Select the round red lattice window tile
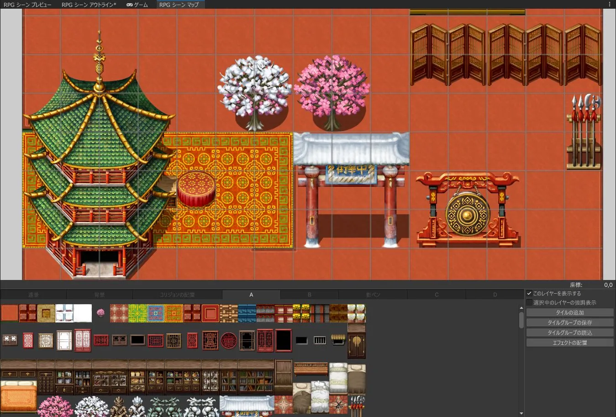Viewport: 616px width, 417px height. click(x=229, y=340)
